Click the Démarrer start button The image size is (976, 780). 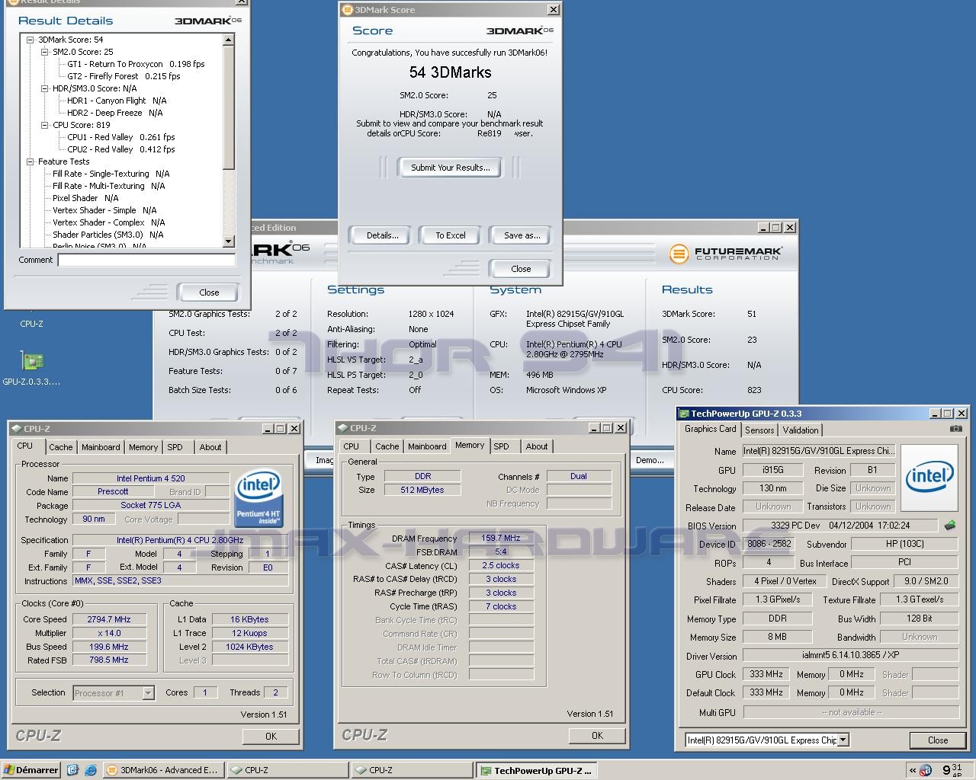pyautogui.click(x=30, y=770)
